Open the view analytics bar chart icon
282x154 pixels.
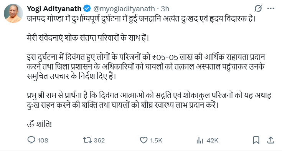point(199,140)
